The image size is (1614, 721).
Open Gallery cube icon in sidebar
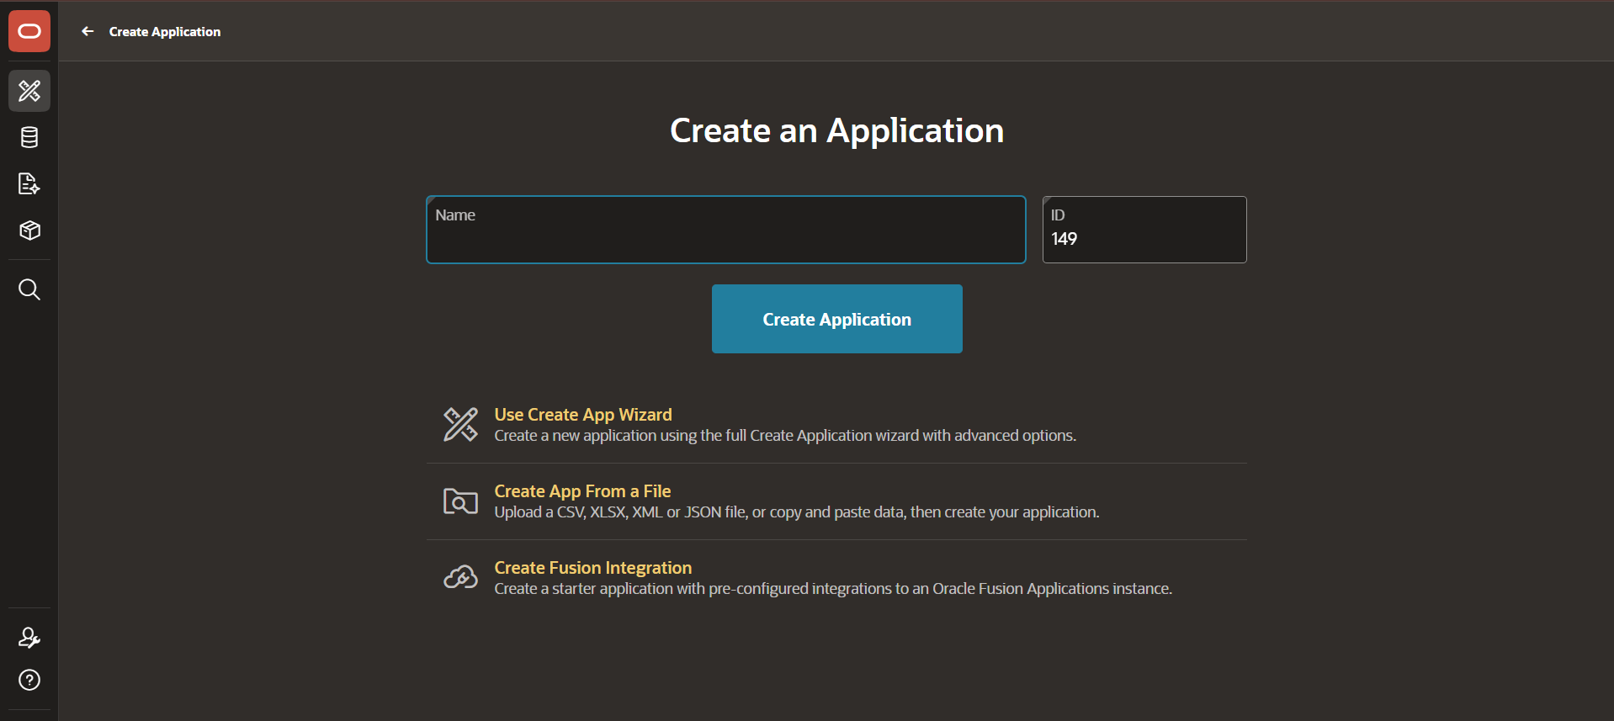[x=29, y=231]
